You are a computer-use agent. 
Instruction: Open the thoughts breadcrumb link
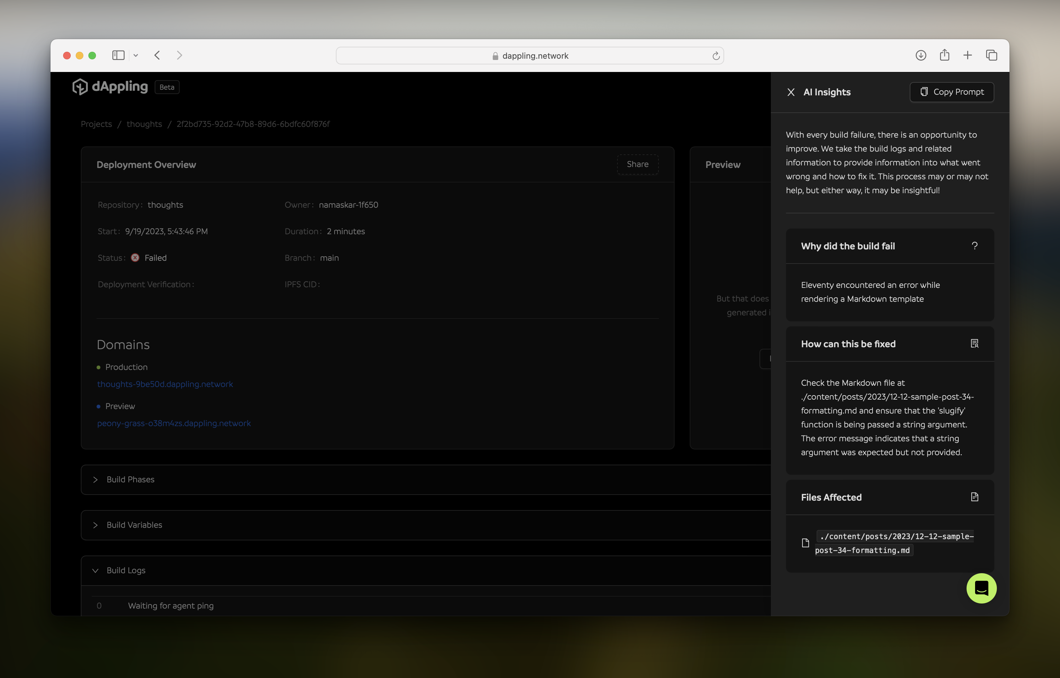click(144, 124)
